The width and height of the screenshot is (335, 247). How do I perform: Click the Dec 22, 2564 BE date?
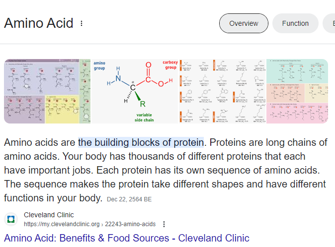129,199
